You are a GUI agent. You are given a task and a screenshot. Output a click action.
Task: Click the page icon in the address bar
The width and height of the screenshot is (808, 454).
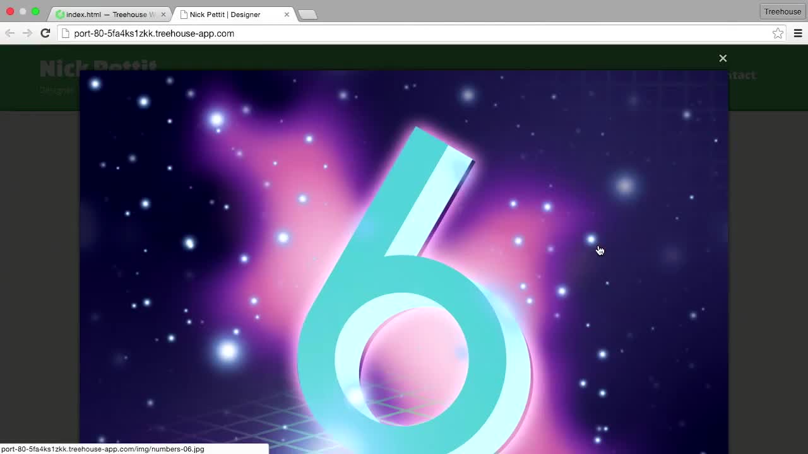pyautogui.click(x=65, y=33)
